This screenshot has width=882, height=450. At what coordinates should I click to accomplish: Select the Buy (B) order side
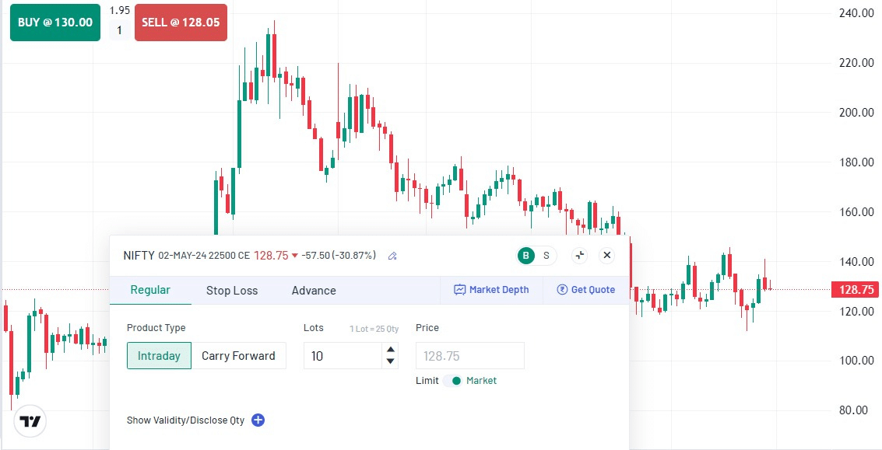(527, 255)
